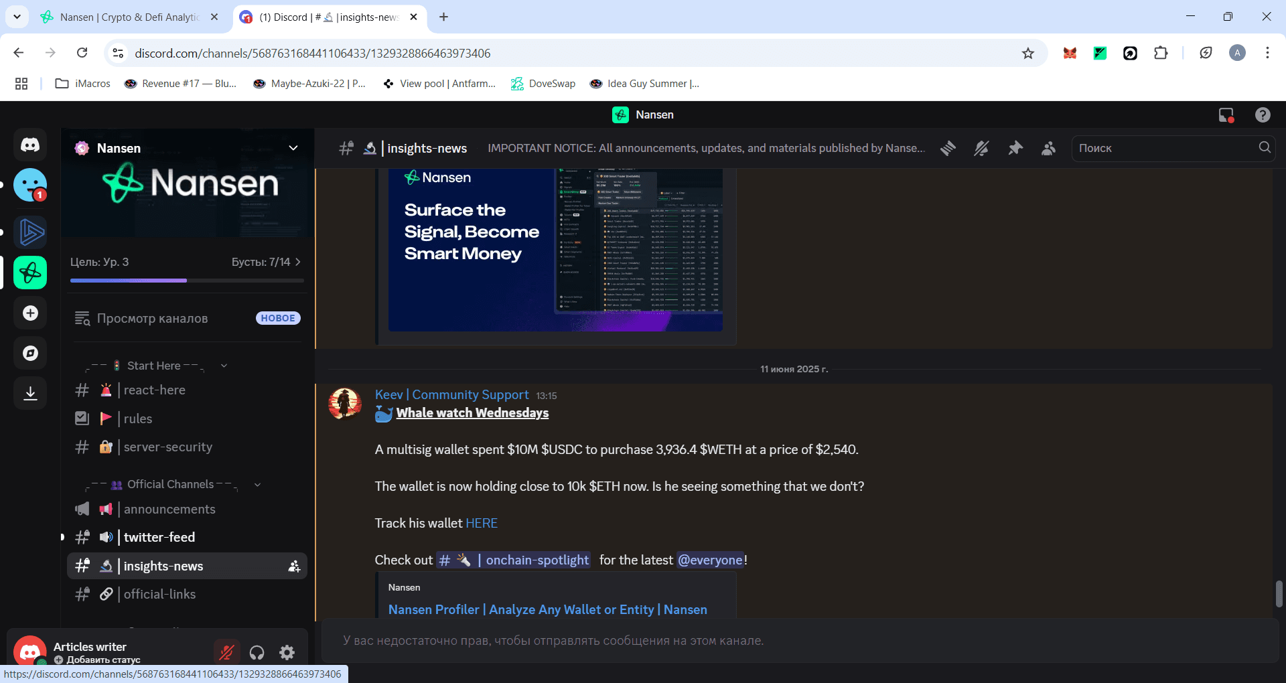The image size is (1286, 683).
Task: Open Revenue #17 bookmark
Action: coord(181,84)
